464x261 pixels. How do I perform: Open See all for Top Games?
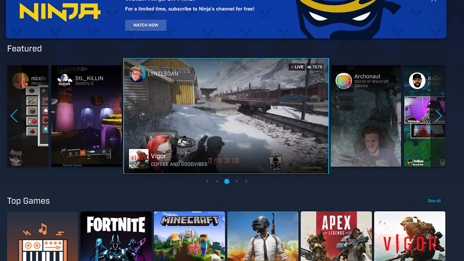pyautogui.click(x=434, y=200)
